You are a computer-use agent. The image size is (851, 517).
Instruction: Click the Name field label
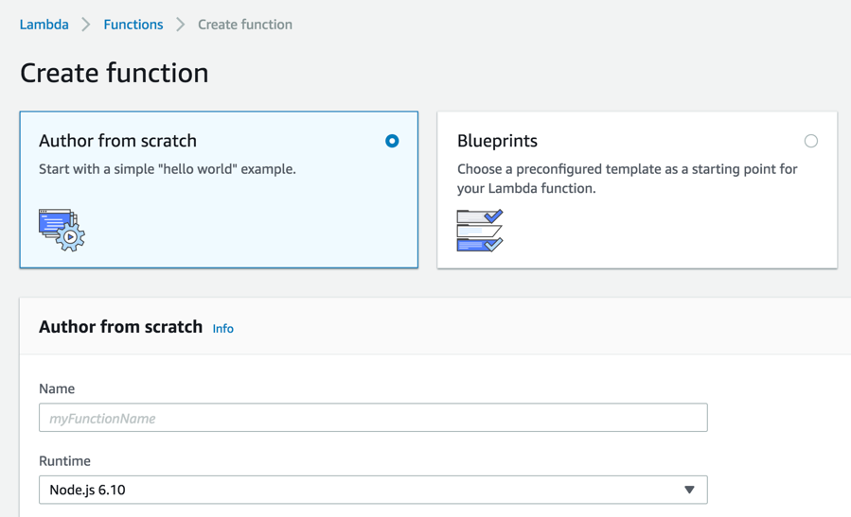[x=57, y=388]
